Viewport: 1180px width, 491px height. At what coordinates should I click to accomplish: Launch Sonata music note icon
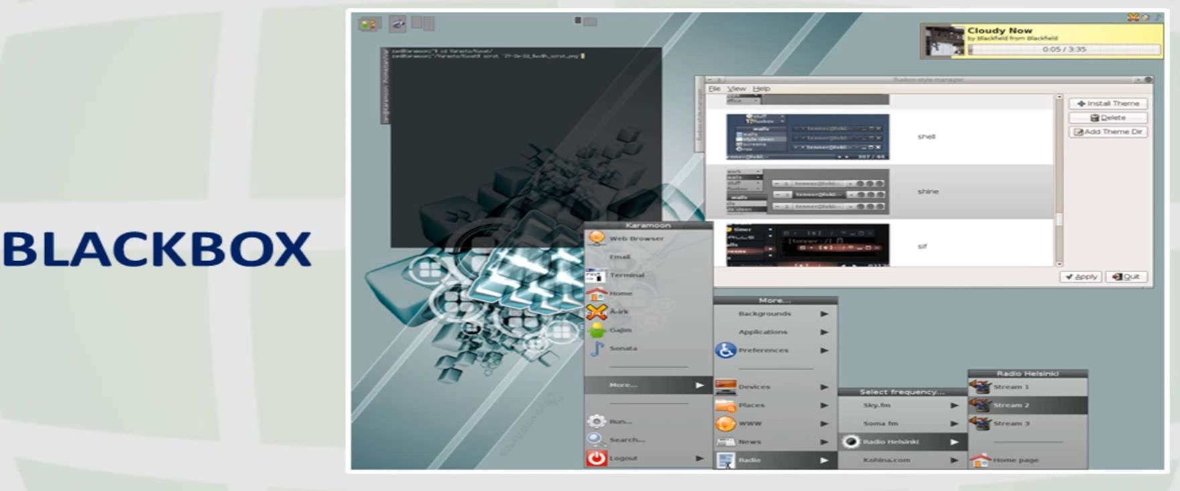[x=596, y=349]
